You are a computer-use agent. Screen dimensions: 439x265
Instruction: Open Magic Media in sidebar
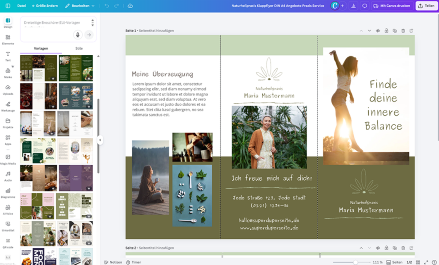8,159
